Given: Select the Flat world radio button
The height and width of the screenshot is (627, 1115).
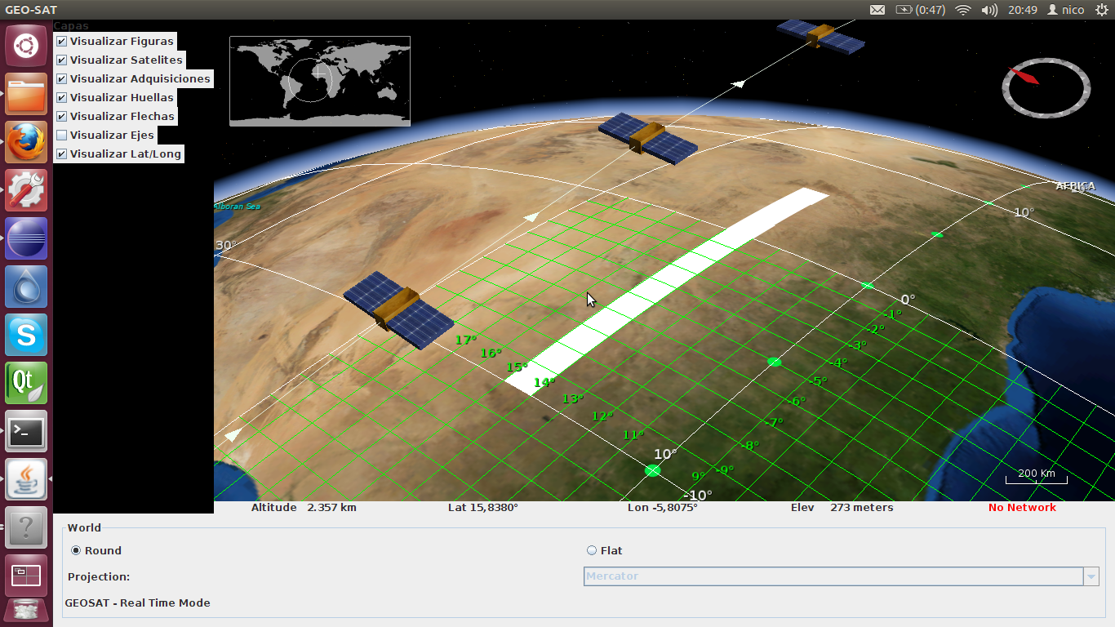Looking at the screenshot, I should click(592, 551).
